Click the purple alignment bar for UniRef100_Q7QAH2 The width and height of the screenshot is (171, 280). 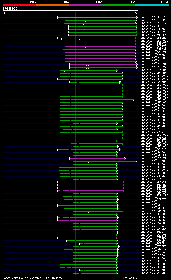click(104, 161)
